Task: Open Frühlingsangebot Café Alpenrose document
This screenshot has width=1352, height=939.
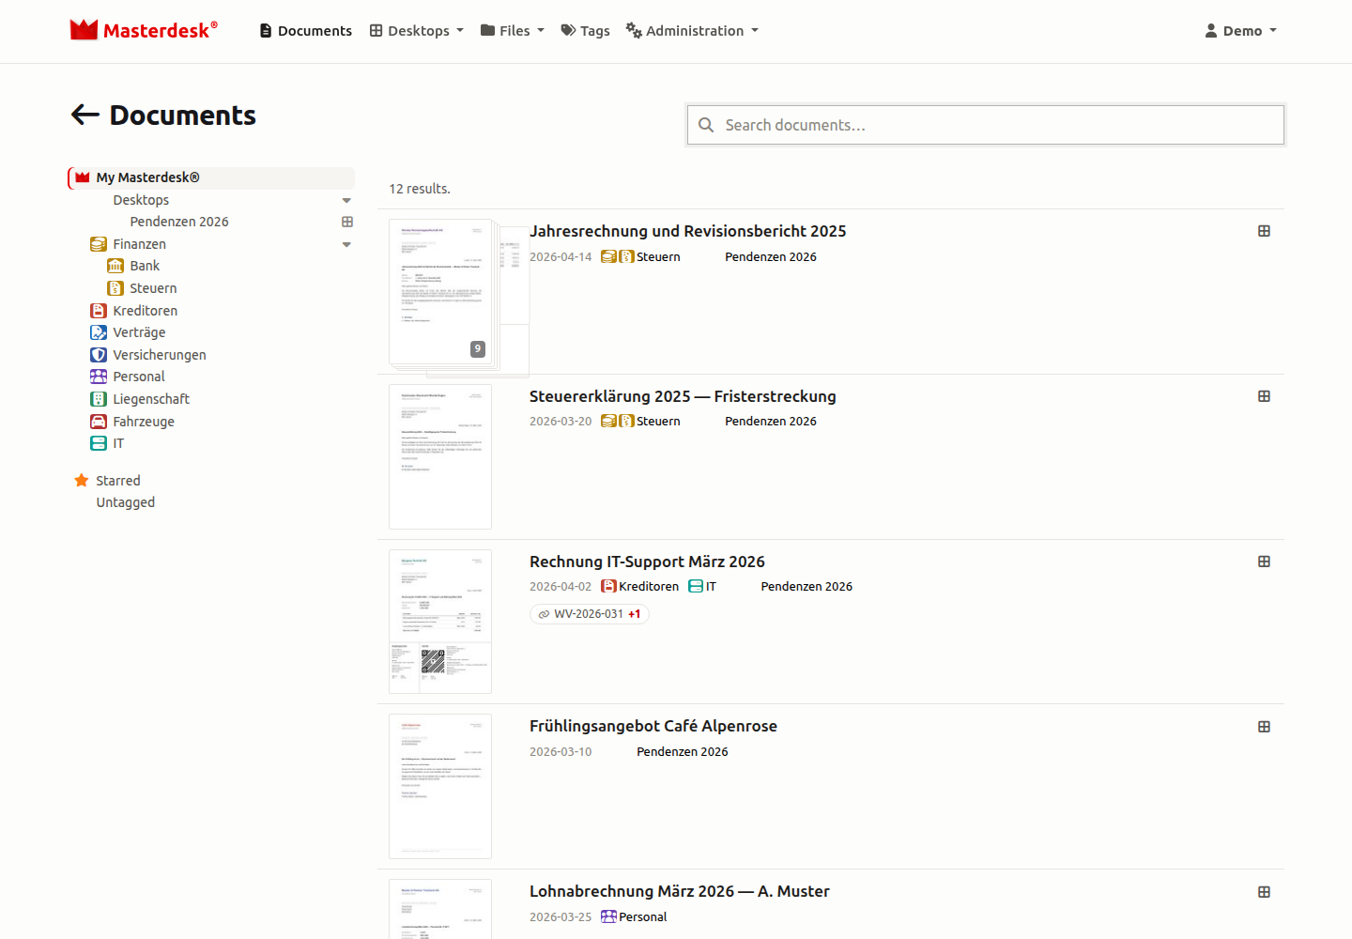Action: pyautogui.click(x=653, y=727)
